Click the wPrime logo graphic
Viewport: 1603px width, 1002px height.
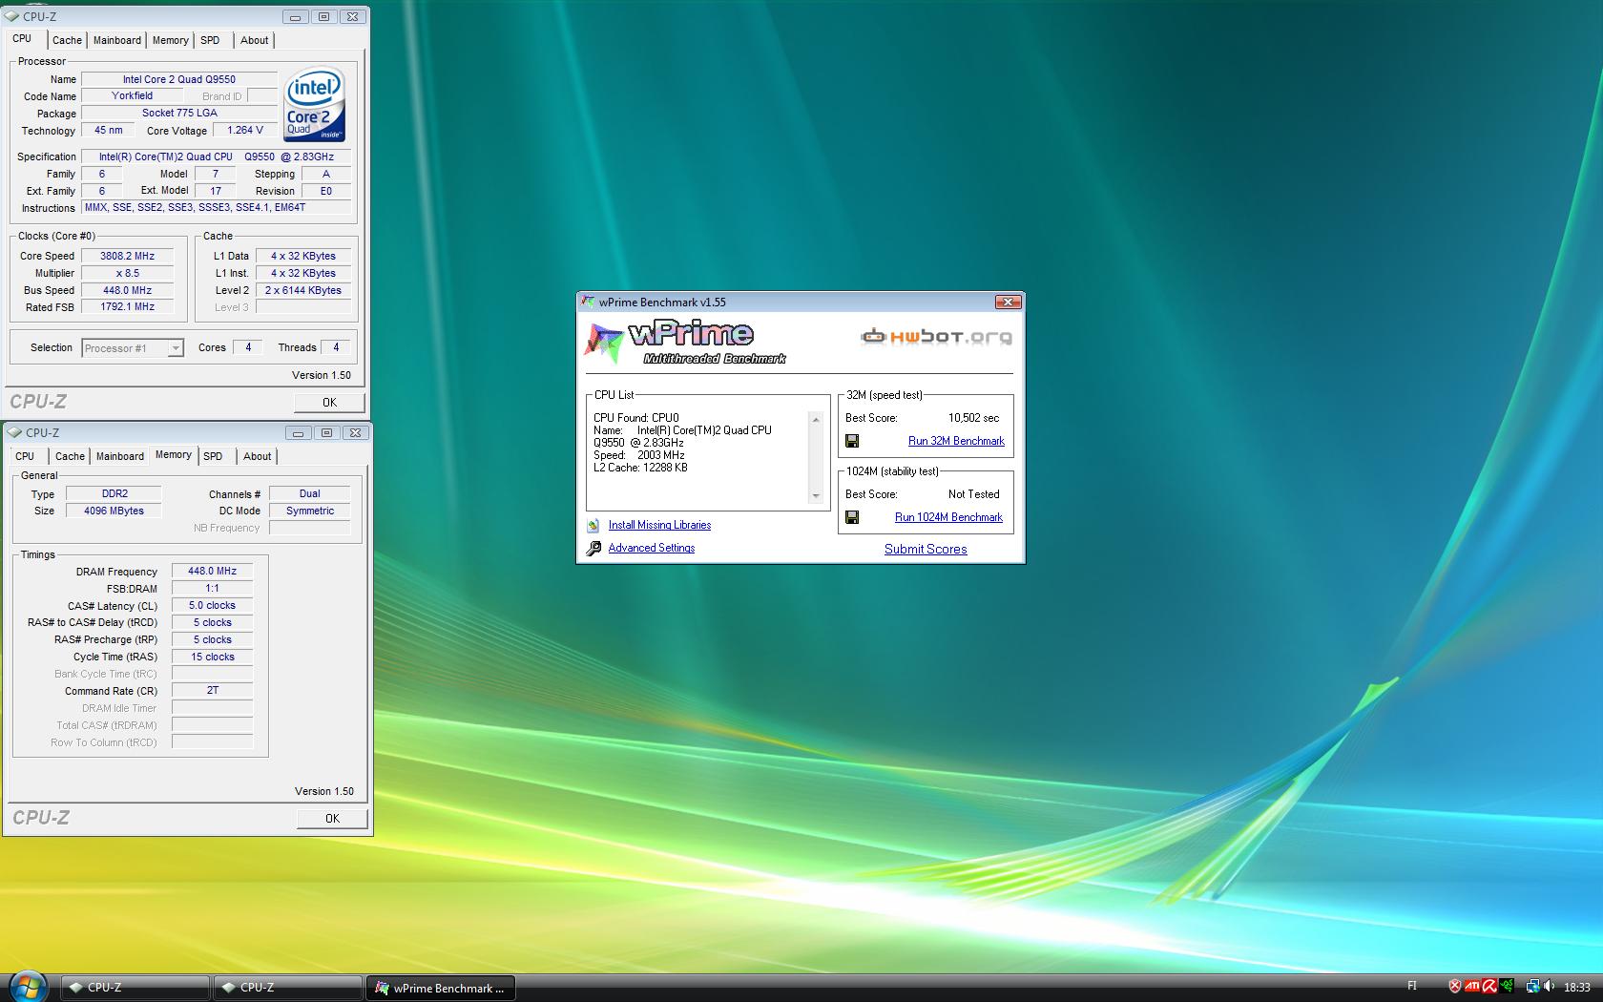click(684, 344)
